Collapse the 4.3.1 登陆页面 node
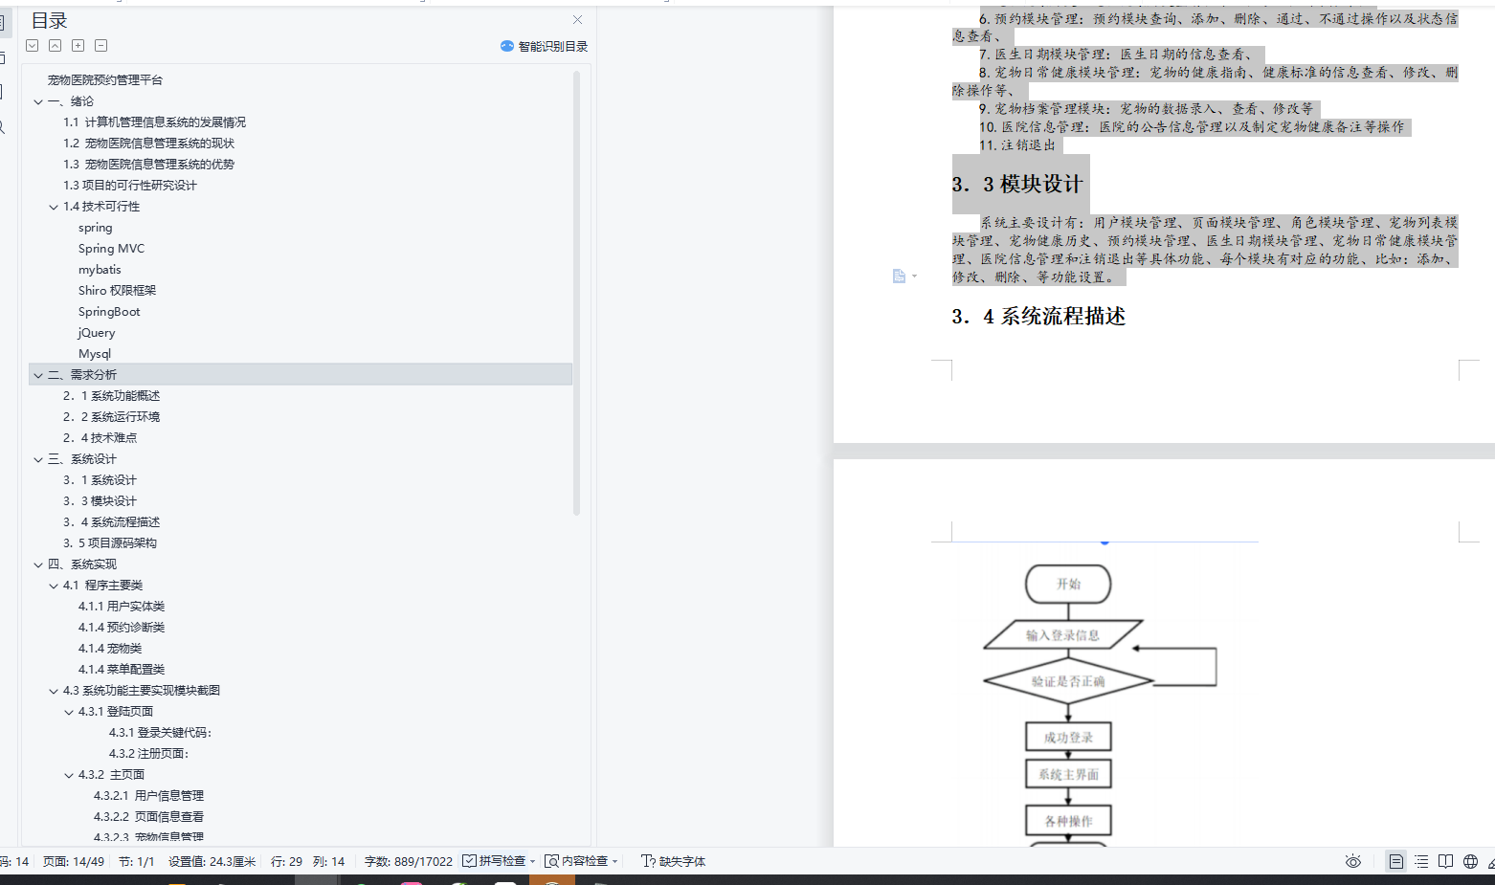The image size is (1495, 885). [69, 712]
